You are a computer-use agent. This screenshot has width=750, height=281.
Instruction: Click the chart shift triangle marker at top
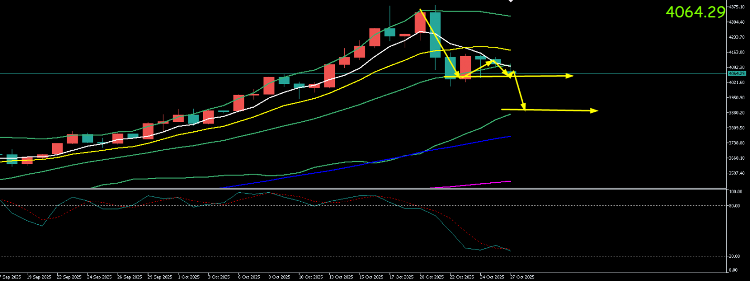click(511, 2)
